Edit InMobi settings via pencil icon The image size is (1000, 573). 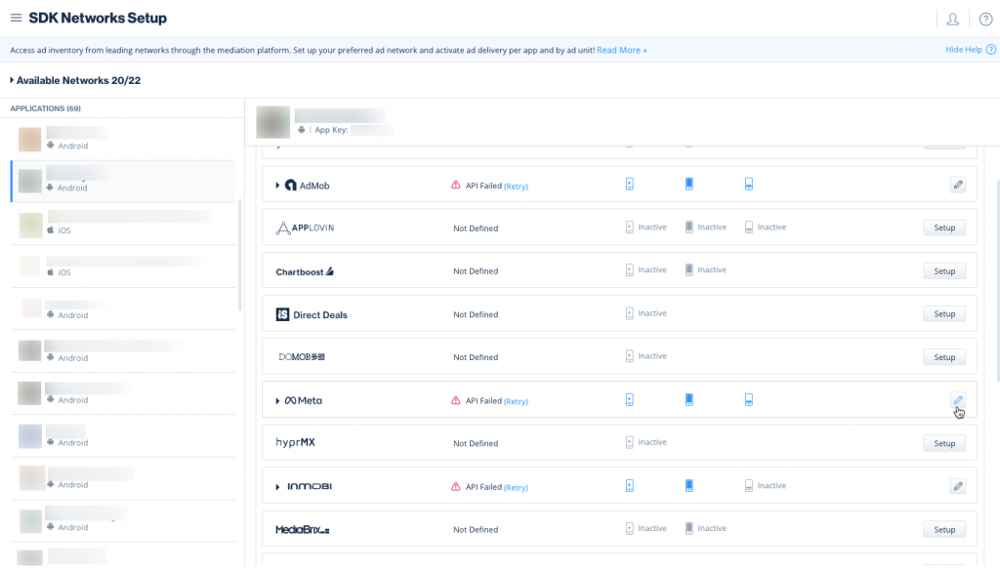tap(958, 486)
